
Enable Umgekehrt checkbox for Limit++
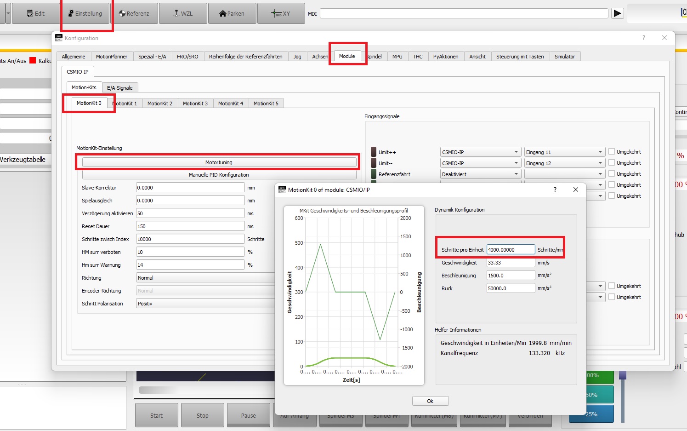coord(612,152)
